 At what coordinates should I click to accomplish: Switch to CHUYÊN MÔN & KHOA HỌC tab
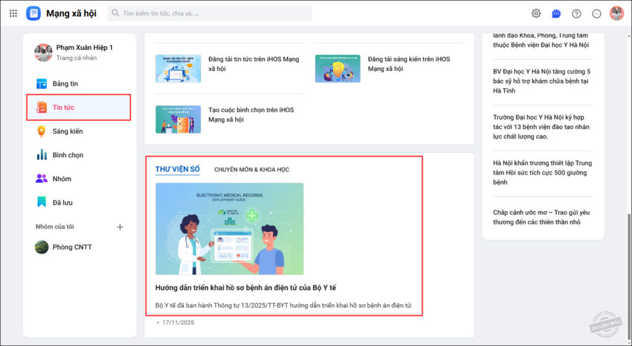click(252, 170)
